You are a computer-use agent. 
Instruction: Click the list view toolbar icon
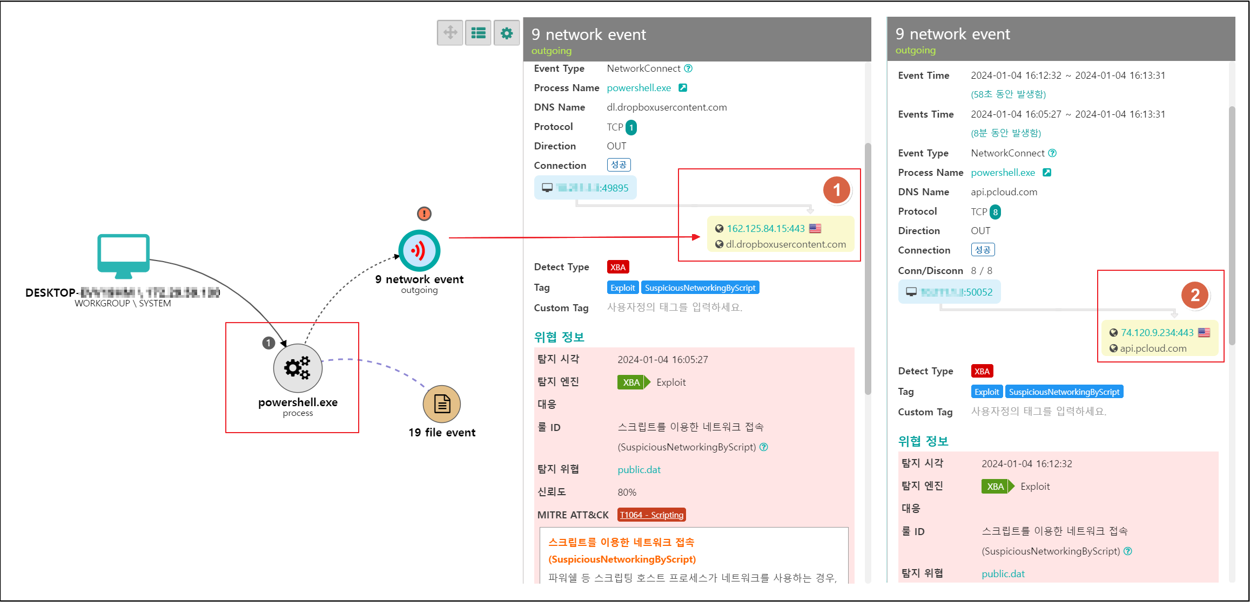pyautogui.click(x=478, y=33)
